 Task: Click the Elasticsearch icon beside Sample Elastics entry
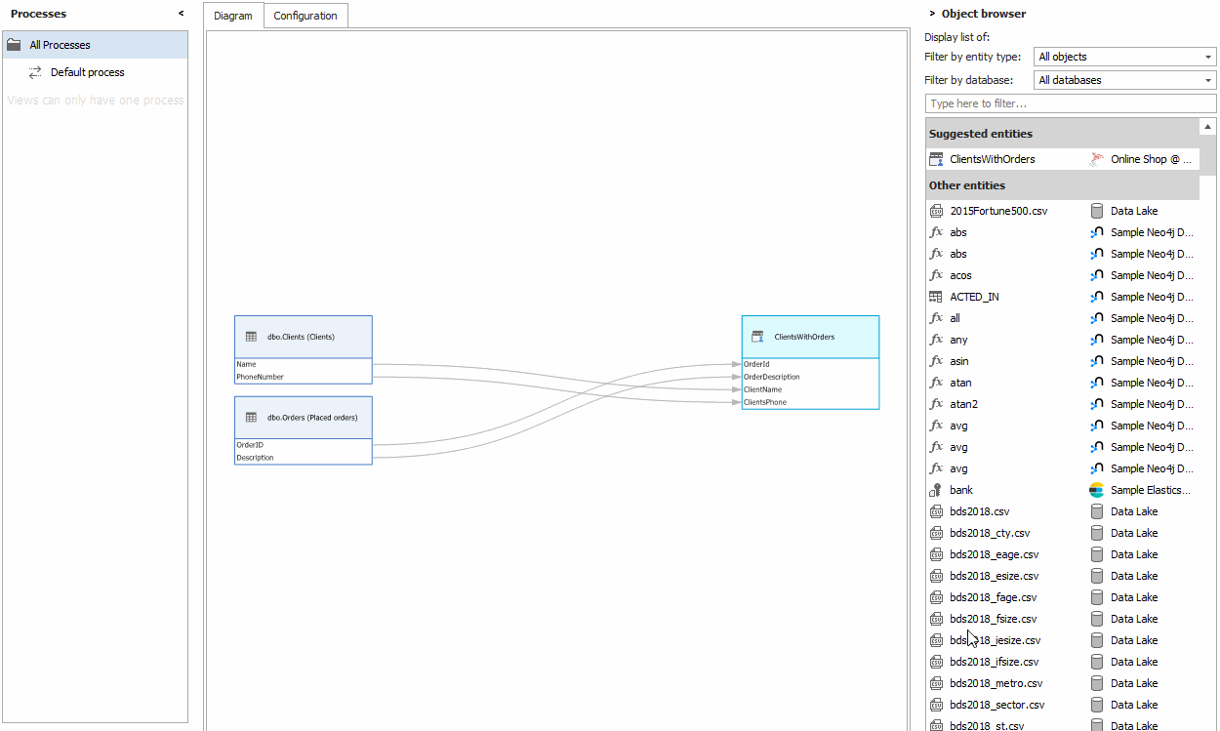[x=1096, y=490]
